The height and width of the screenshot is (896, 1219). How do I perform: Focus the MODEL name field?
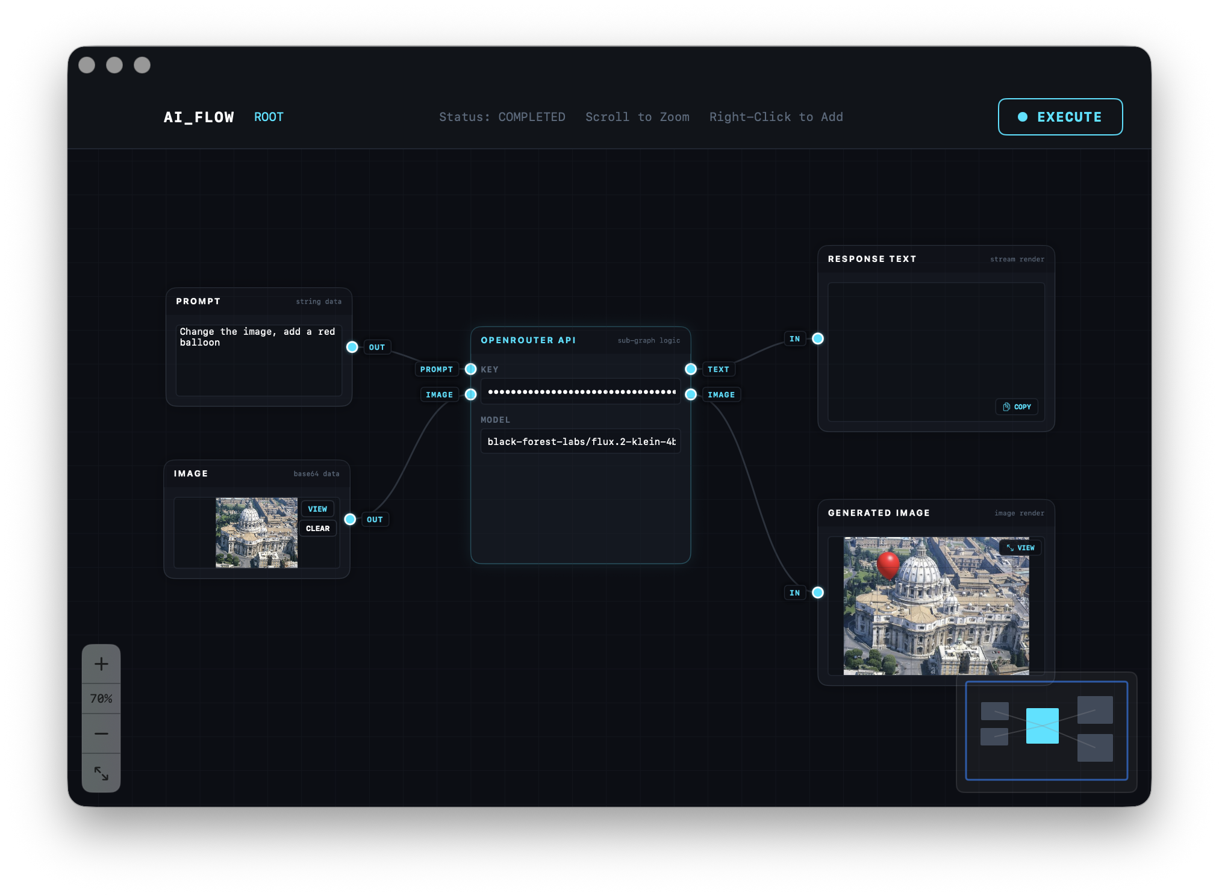point(581,441)
